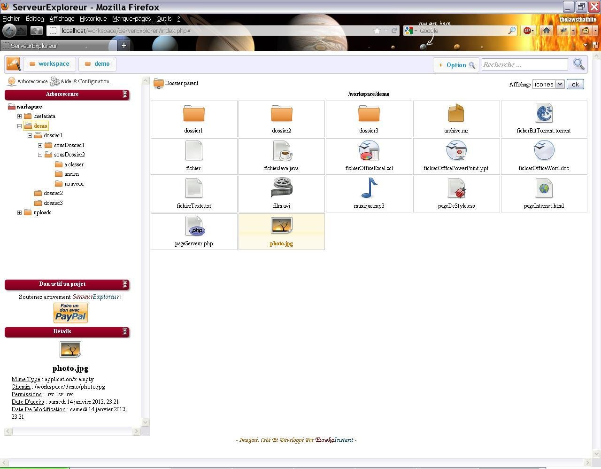Click inside the Recherche search field

coord(524,64)
